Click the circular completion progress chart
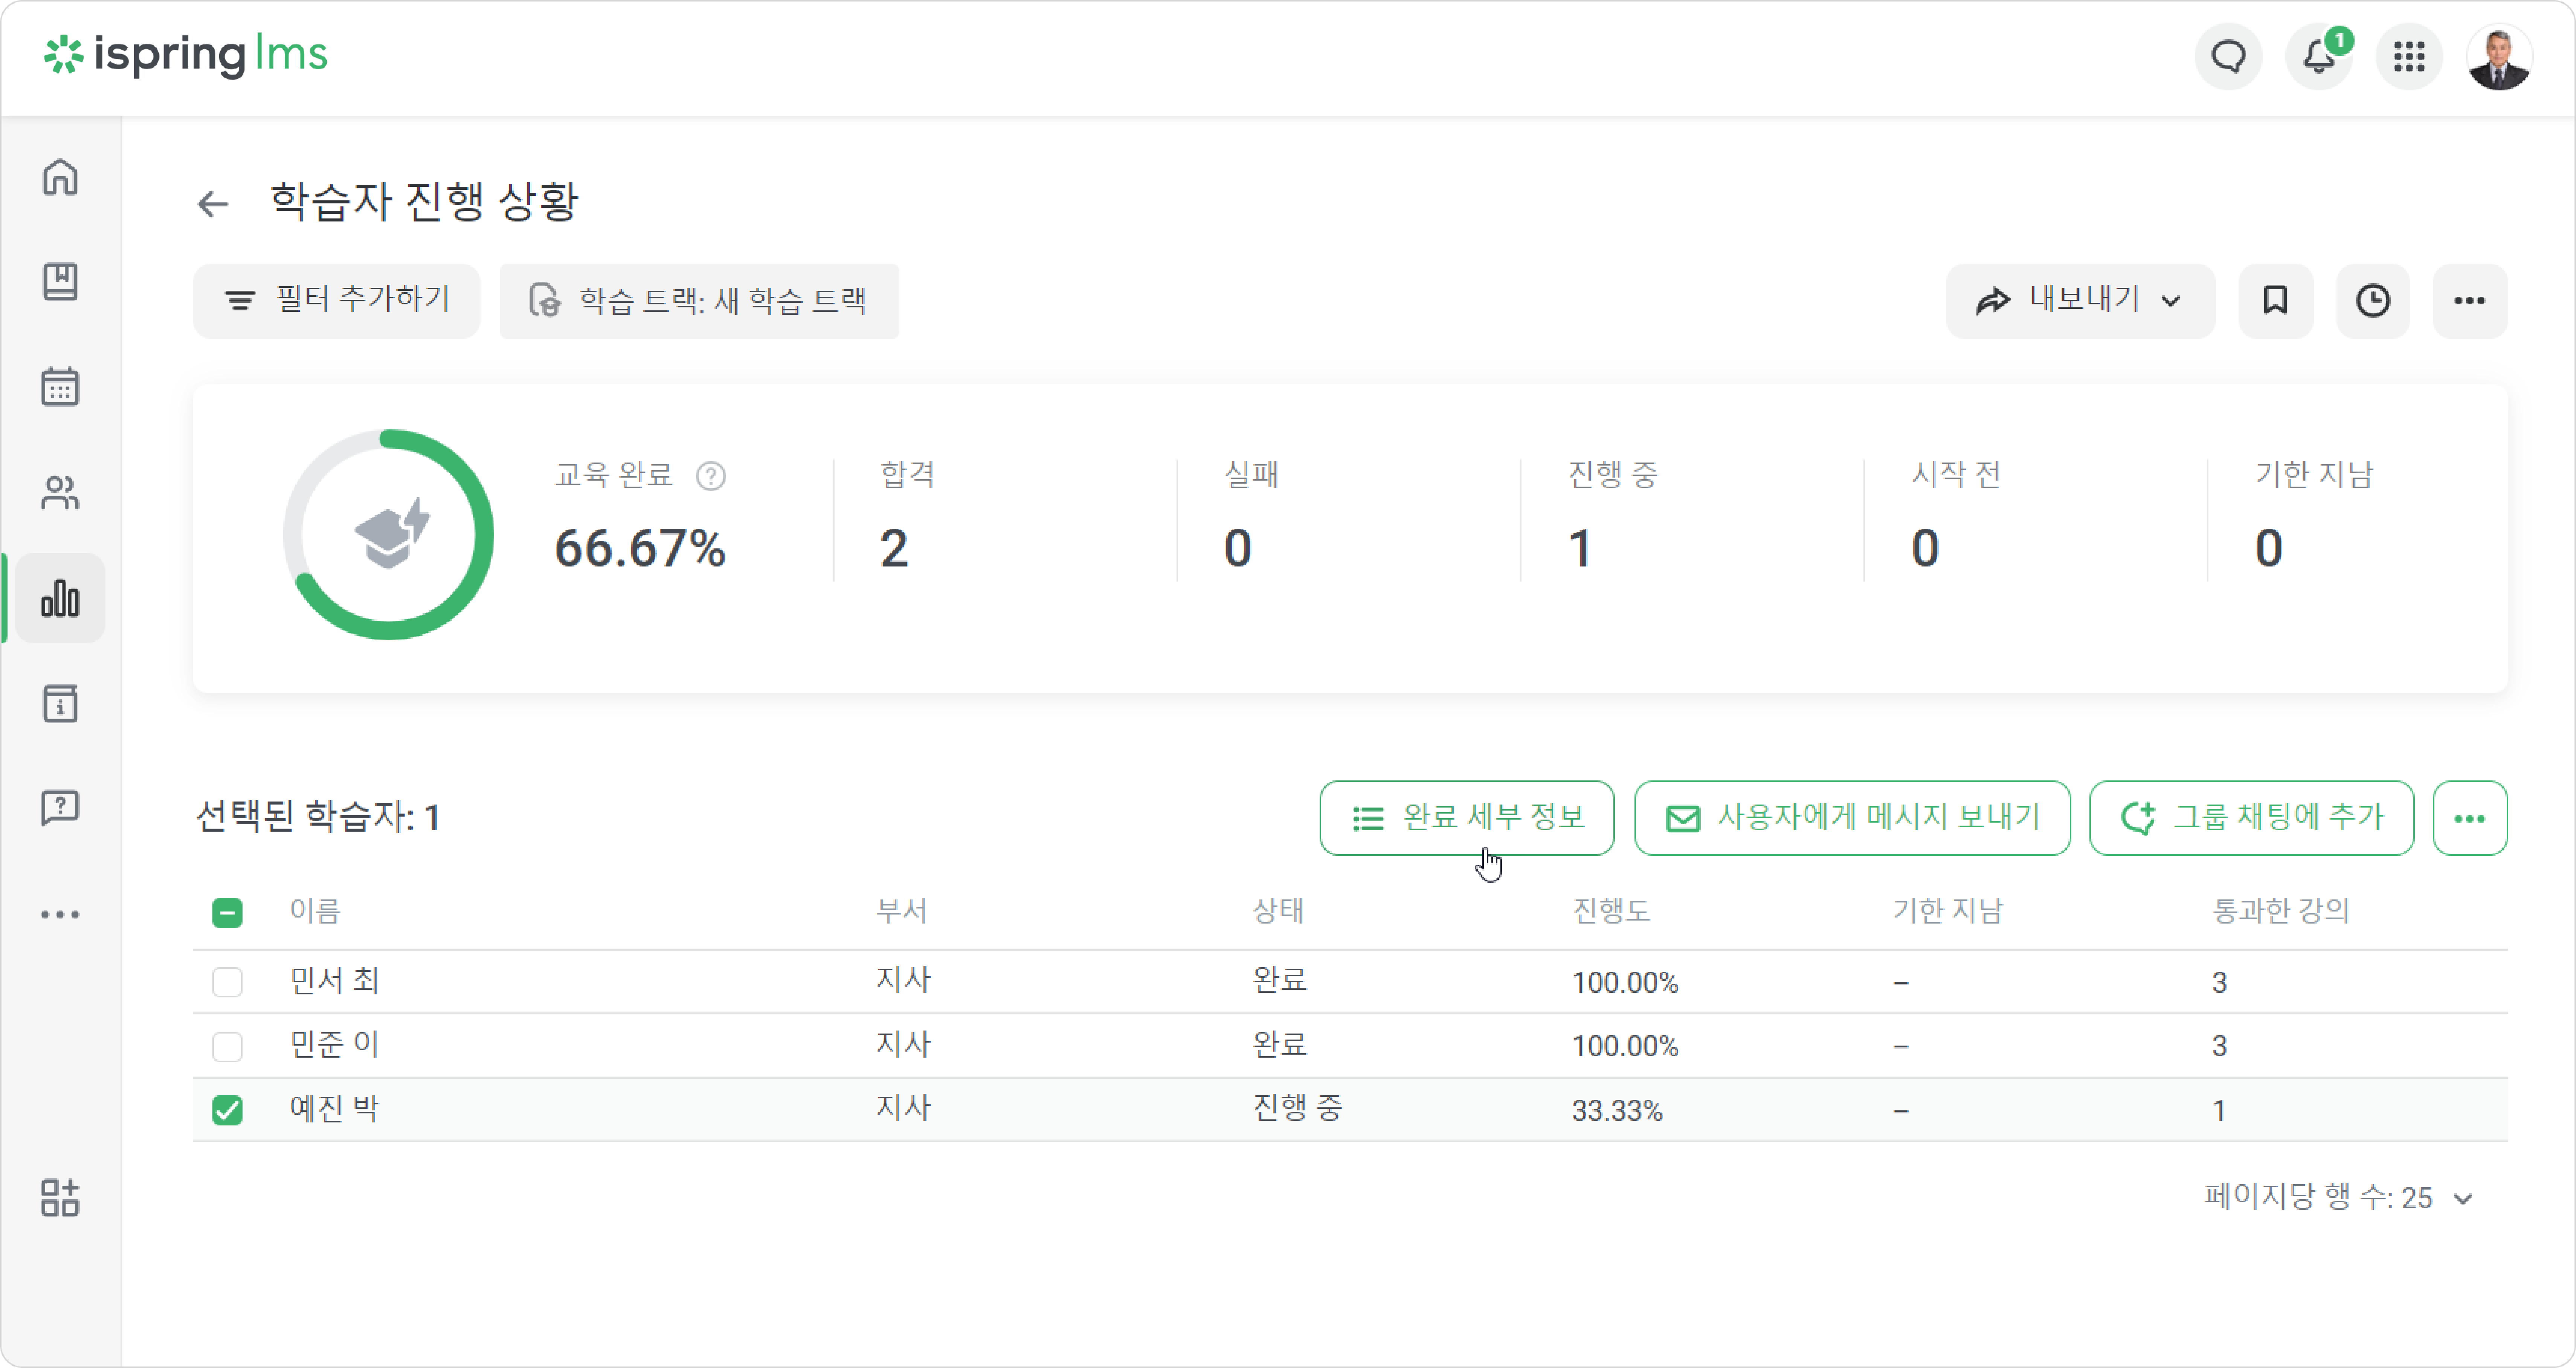The width and height of the screenshot is (2576, 1368). coord(388,535)
